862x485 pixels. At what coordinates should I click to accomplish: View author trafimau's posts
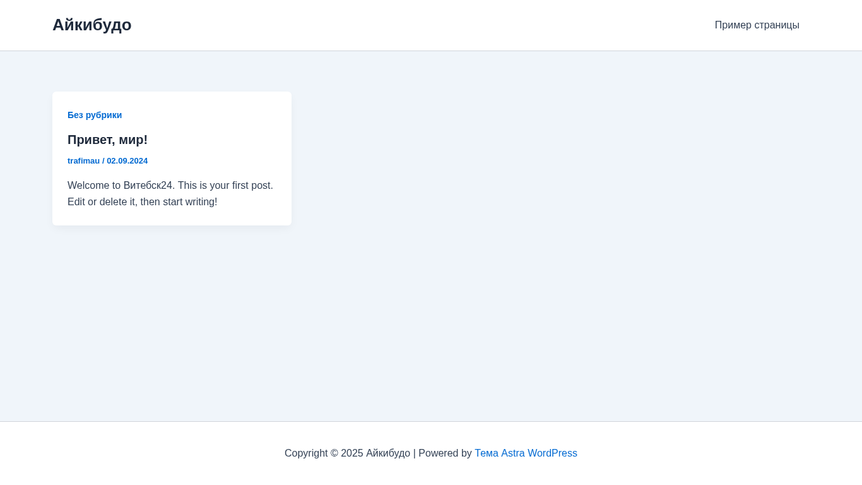point(83,161)
